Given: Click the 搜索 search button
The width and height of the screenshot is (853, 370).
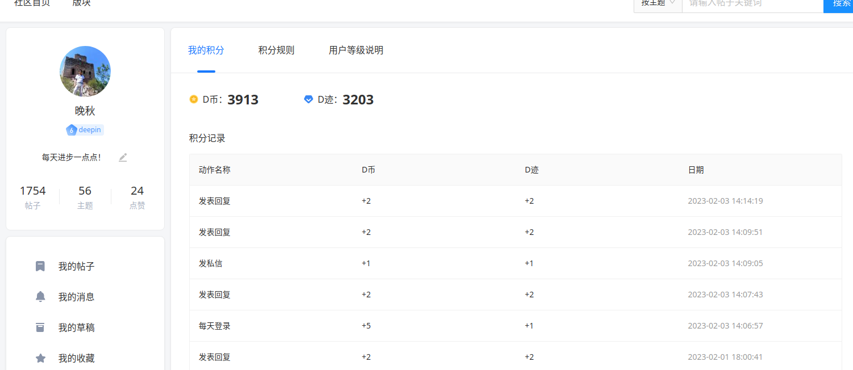Looking at the screenshot, I should coord(840,3).
